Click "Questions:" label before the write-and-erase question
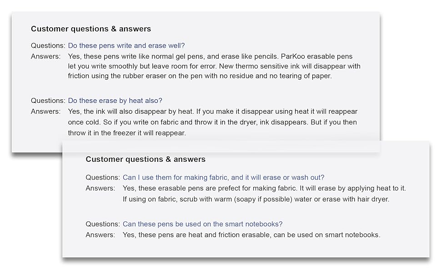This screenshot has width=441, height=272. [48, 45]
